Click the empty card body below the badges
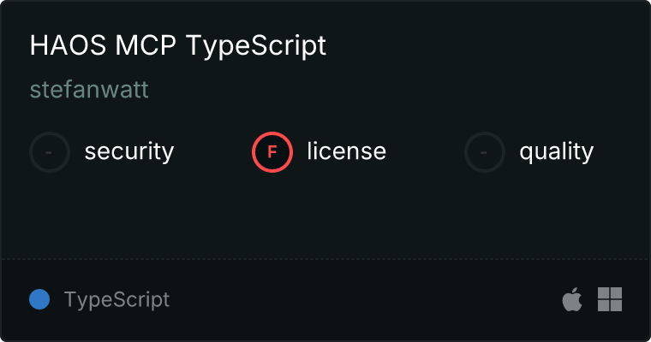The width and height of the screenshot is (651, 342). [325, 214]
